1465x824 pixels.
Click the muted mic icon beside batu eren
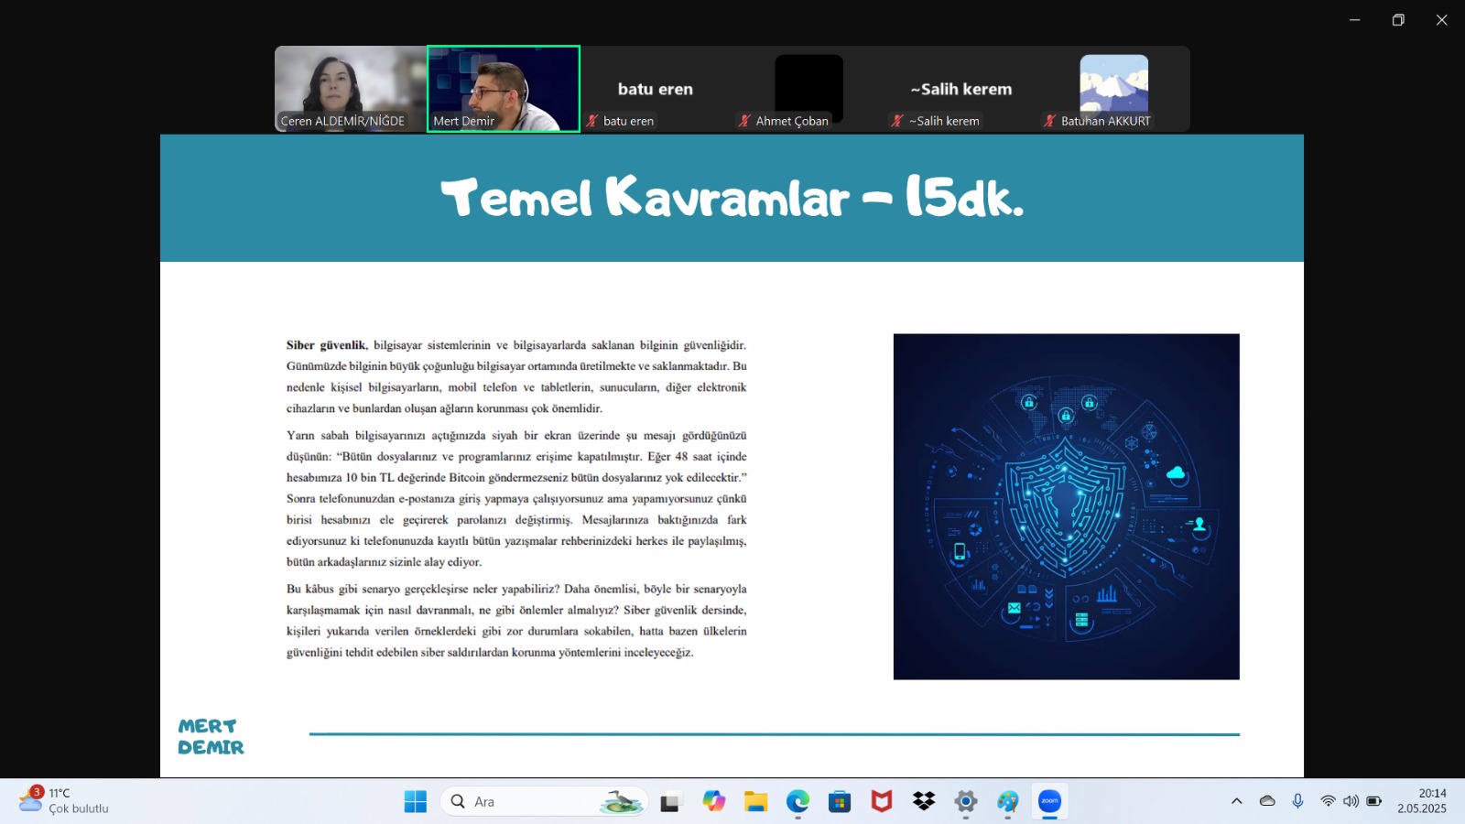592,121
